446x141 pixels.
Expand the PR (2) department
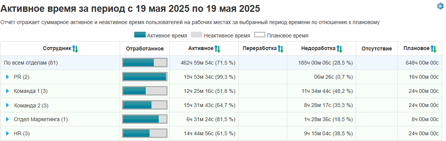pyautogui.click(x=8, y=77)
